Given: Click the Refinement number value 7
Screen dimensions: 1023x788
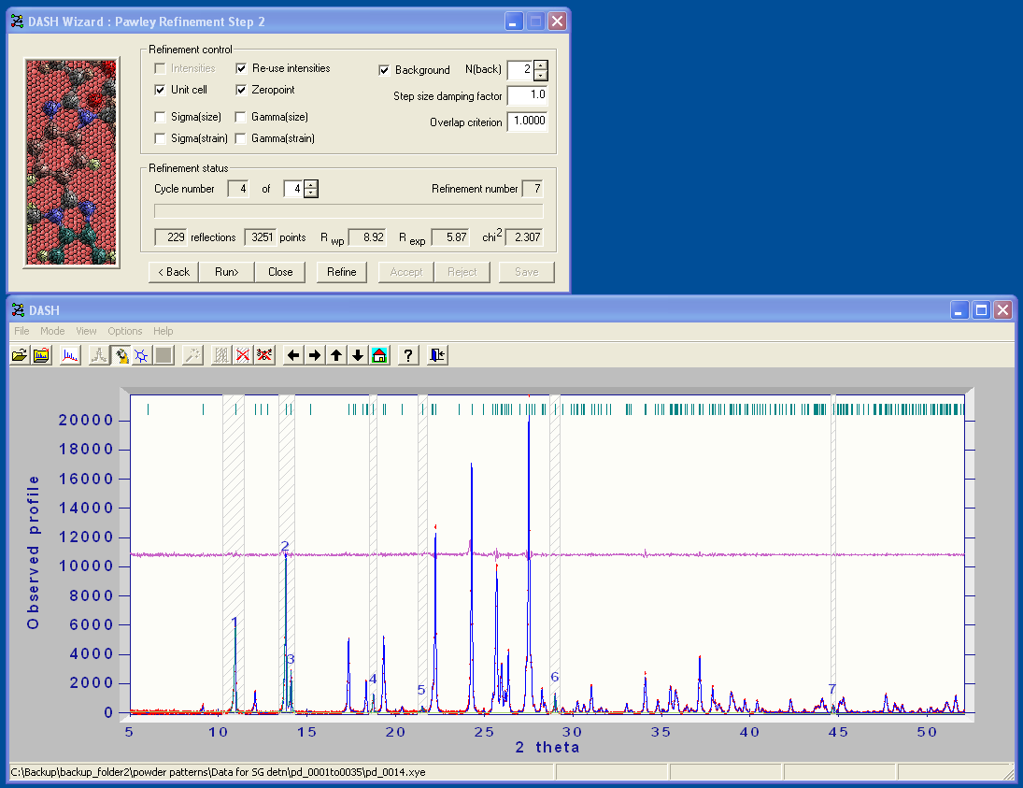Looking at the screenshot, I should click(533, 190).
